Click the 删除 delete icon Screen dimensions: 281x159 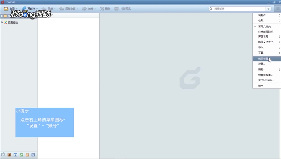102,9
